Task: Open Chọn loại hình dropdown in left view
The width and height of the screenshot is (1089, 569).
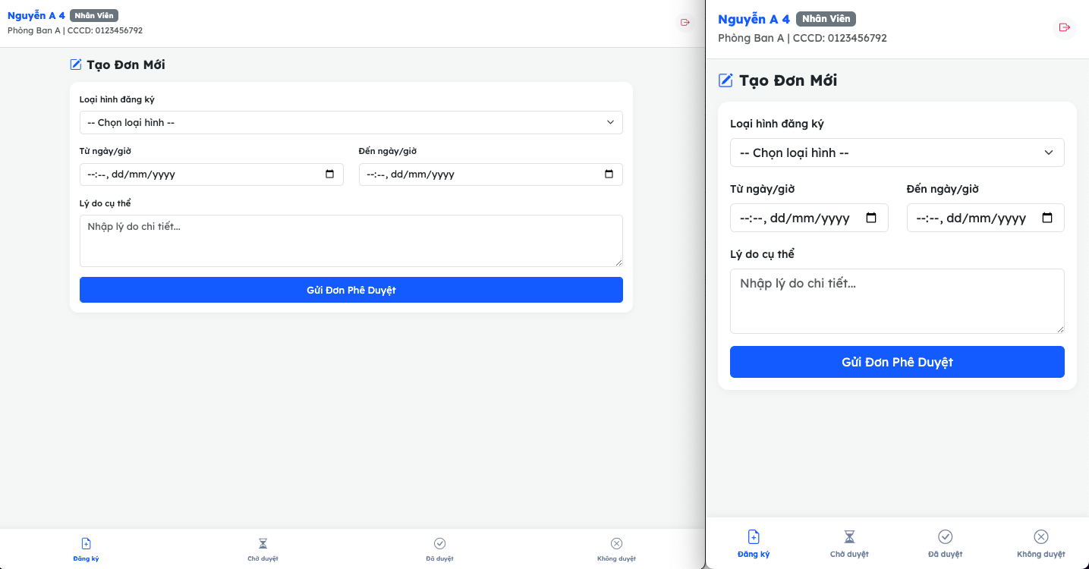Action: point(351,122)
